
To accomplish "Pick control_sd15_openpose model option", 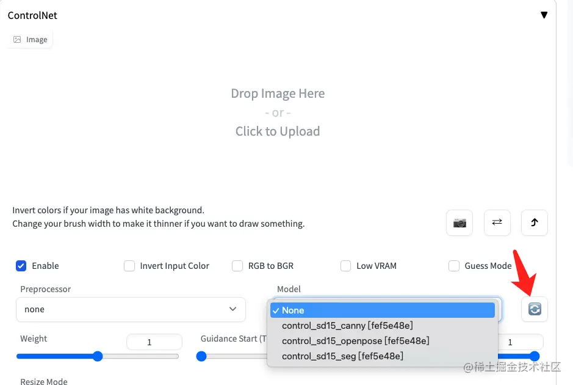I will [x=383, y=341].
